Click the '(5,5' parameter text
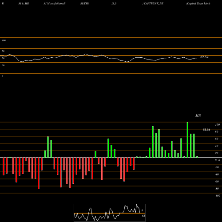This screenshot has width=222, height=222. point(114,4)
